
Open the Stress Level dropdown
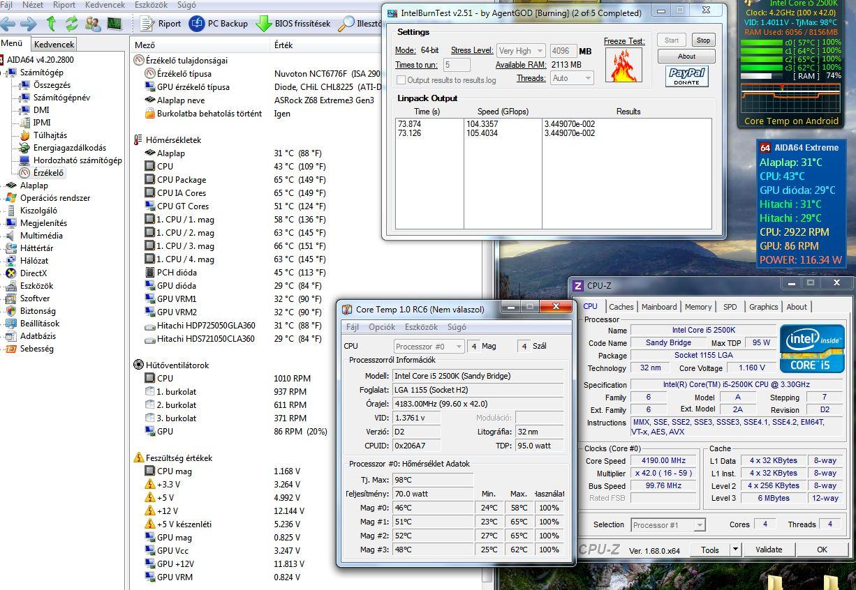(520, 51)
